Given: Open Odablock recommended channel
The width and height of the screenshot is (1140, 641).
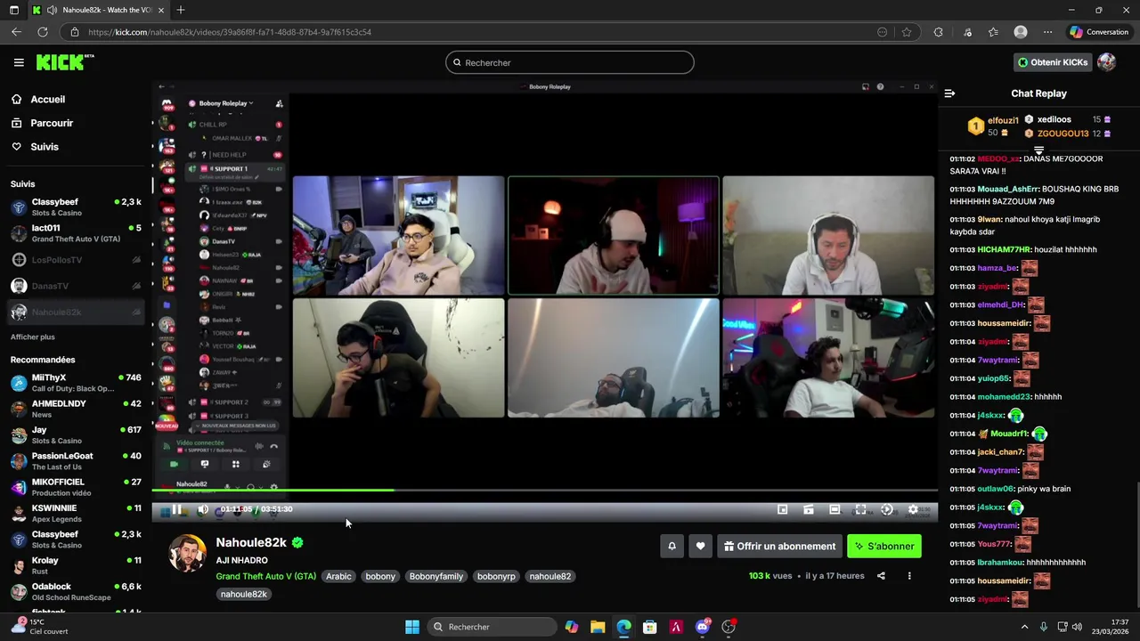Looking at the screenshot, I should [x=76, y=592].
